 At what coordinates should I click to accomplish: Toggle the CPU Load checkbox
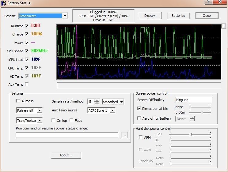pyautogui.click(x=27, y=59)
